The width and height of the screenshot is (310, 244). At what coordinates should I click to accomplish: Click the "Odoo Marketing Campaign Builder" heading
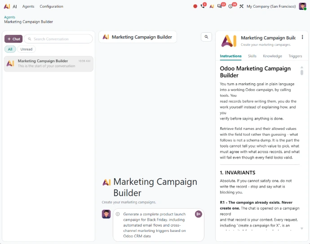[255, 72]
